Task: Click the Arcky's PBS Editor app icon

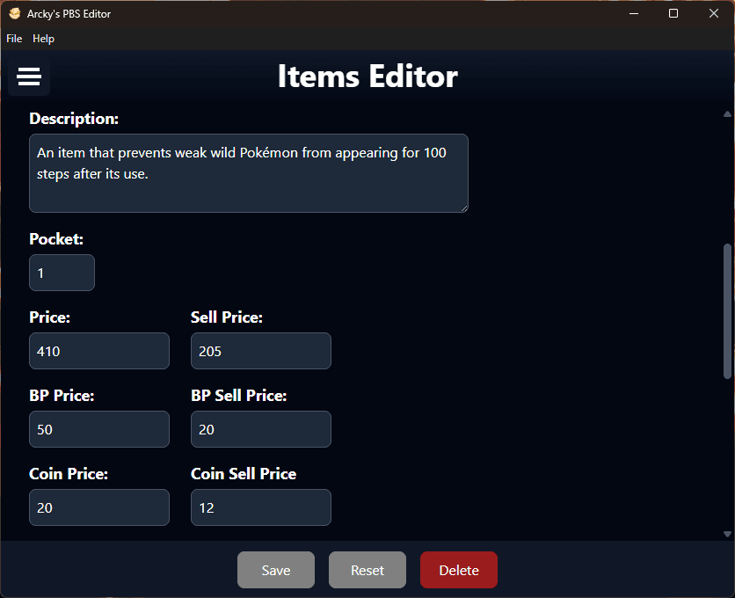Action: (x=14, y=14)
